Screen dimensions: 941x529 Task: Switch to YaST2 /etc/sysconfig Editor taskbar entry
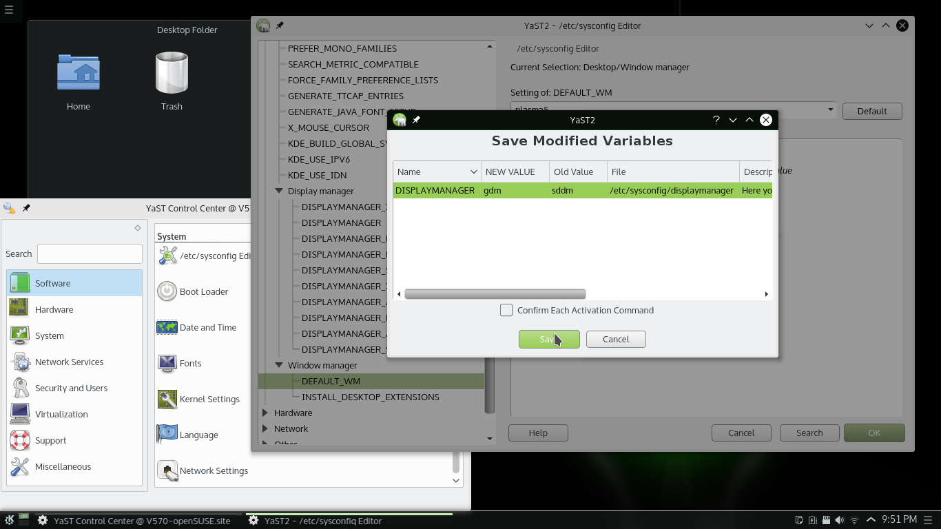(349, 521)
